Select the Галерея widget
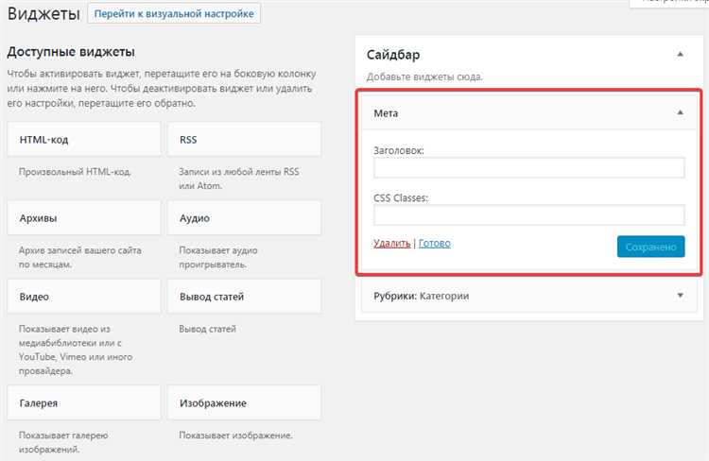Image resolution: width=709 pixels, height=461 pixels. point(84,402)
